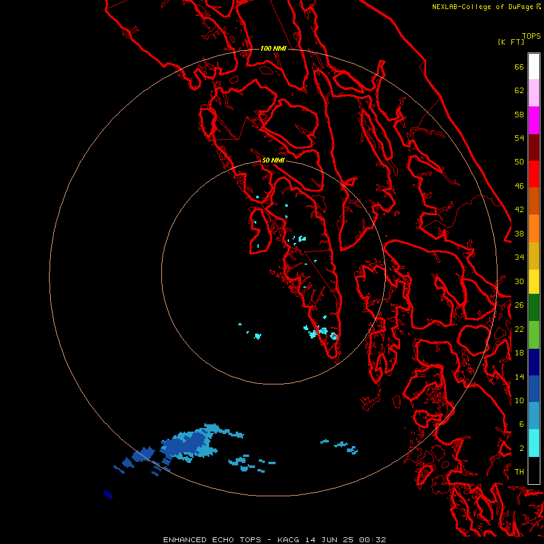Select the pale pink legend color block
Viewport: 544px width, 544px height.
coord(534,93)
